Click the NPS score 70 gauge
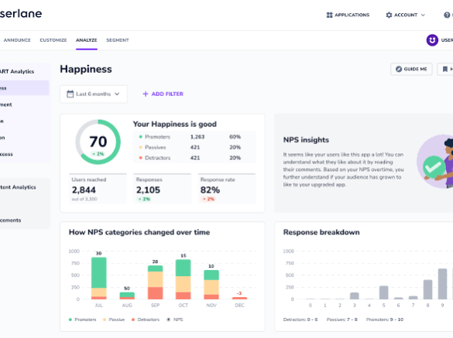The width and height of the screenshot is (453, 338). (x=98, y=142)
